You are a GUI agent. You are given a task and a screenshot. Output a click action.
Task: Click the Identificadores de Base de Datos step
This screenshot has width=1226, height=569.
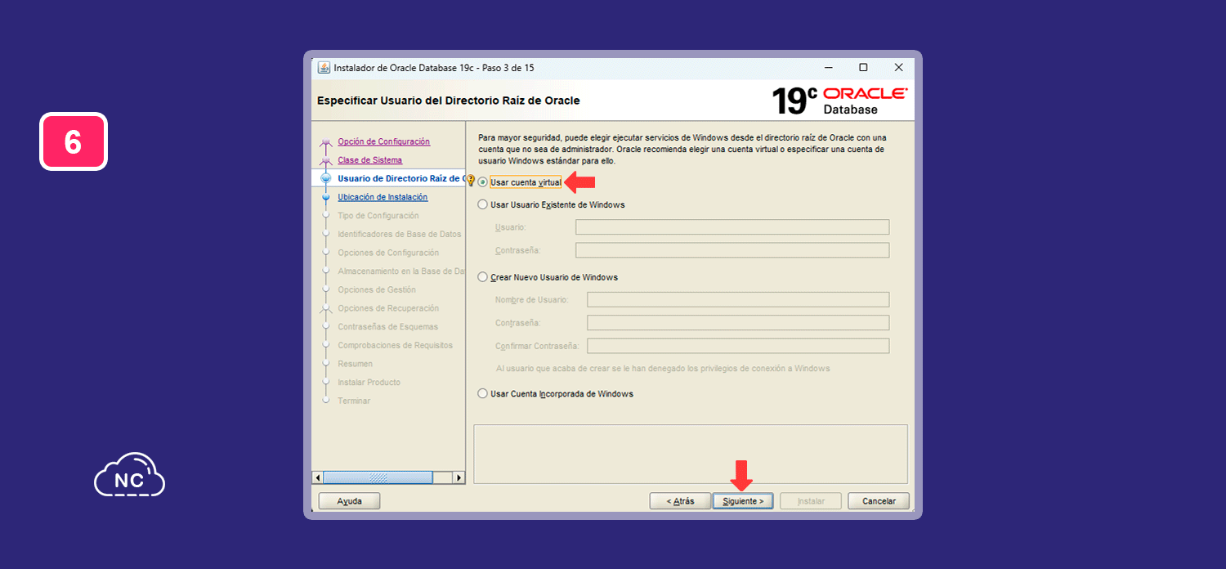[x=399, y=235]
